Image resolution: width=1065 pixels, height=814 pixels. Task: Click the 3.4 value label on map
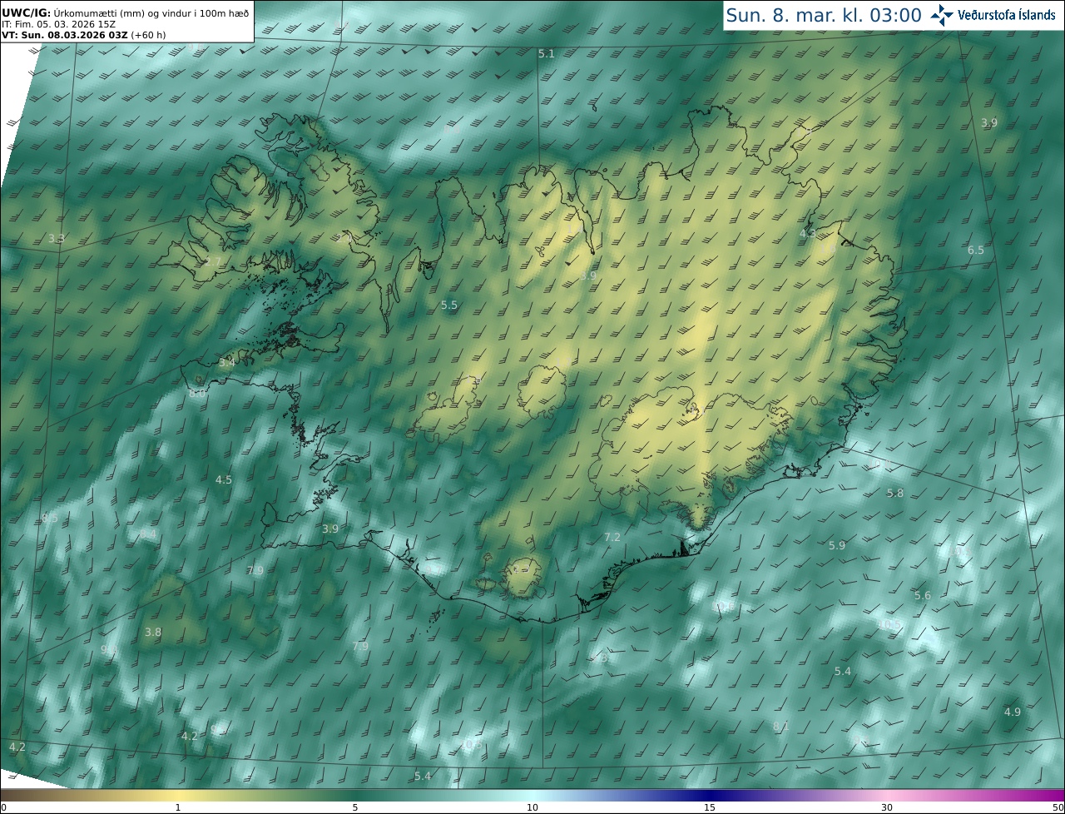[227, 363]
